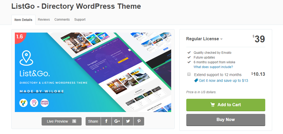The image size is (283, 134).
Task: Click the Live Preview layout icon
Action: 74,121
